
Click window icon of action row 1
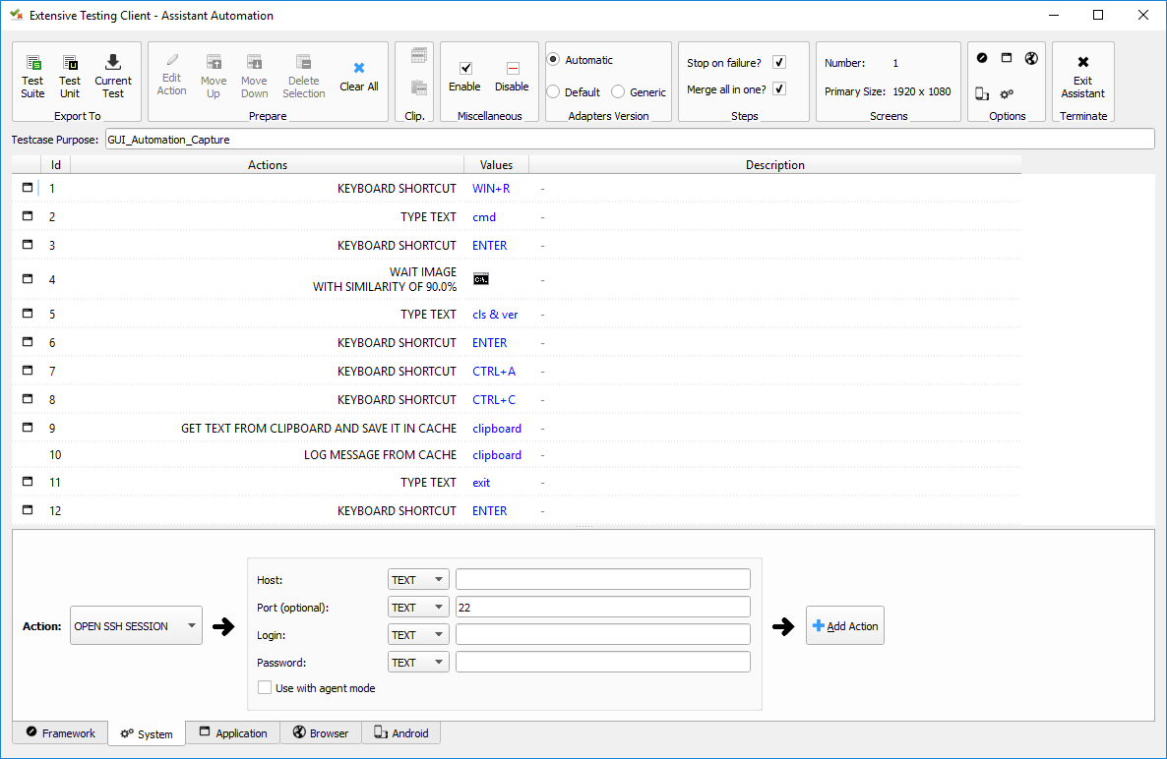click(28, 188)
